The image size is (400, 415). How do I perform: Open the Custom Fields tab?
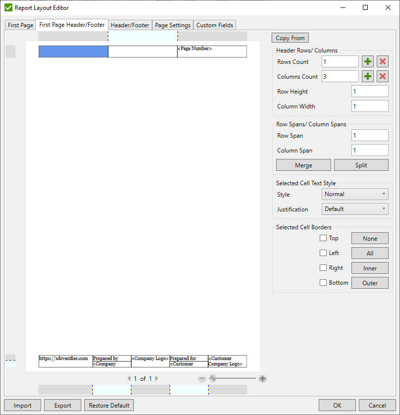click(214, 25)
